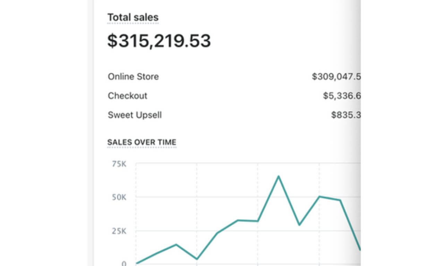Image resolution: width=444 pixels, height=266 pixels.
Task: Click the Checkout sales amount
Action: tap(341, 96)
